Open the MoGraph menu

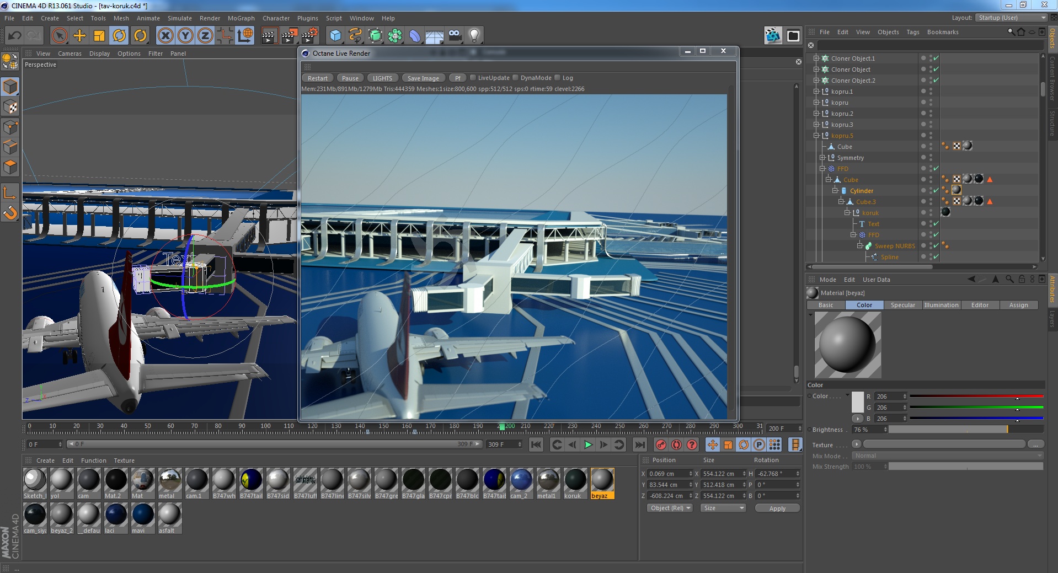241,18
